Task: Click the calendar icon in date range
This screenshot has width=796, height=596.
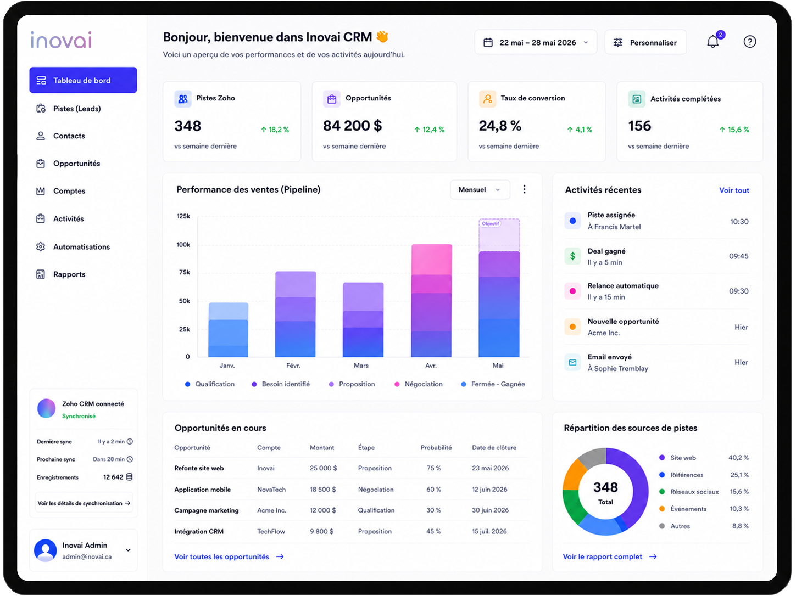Action: (x=488, y=42)
